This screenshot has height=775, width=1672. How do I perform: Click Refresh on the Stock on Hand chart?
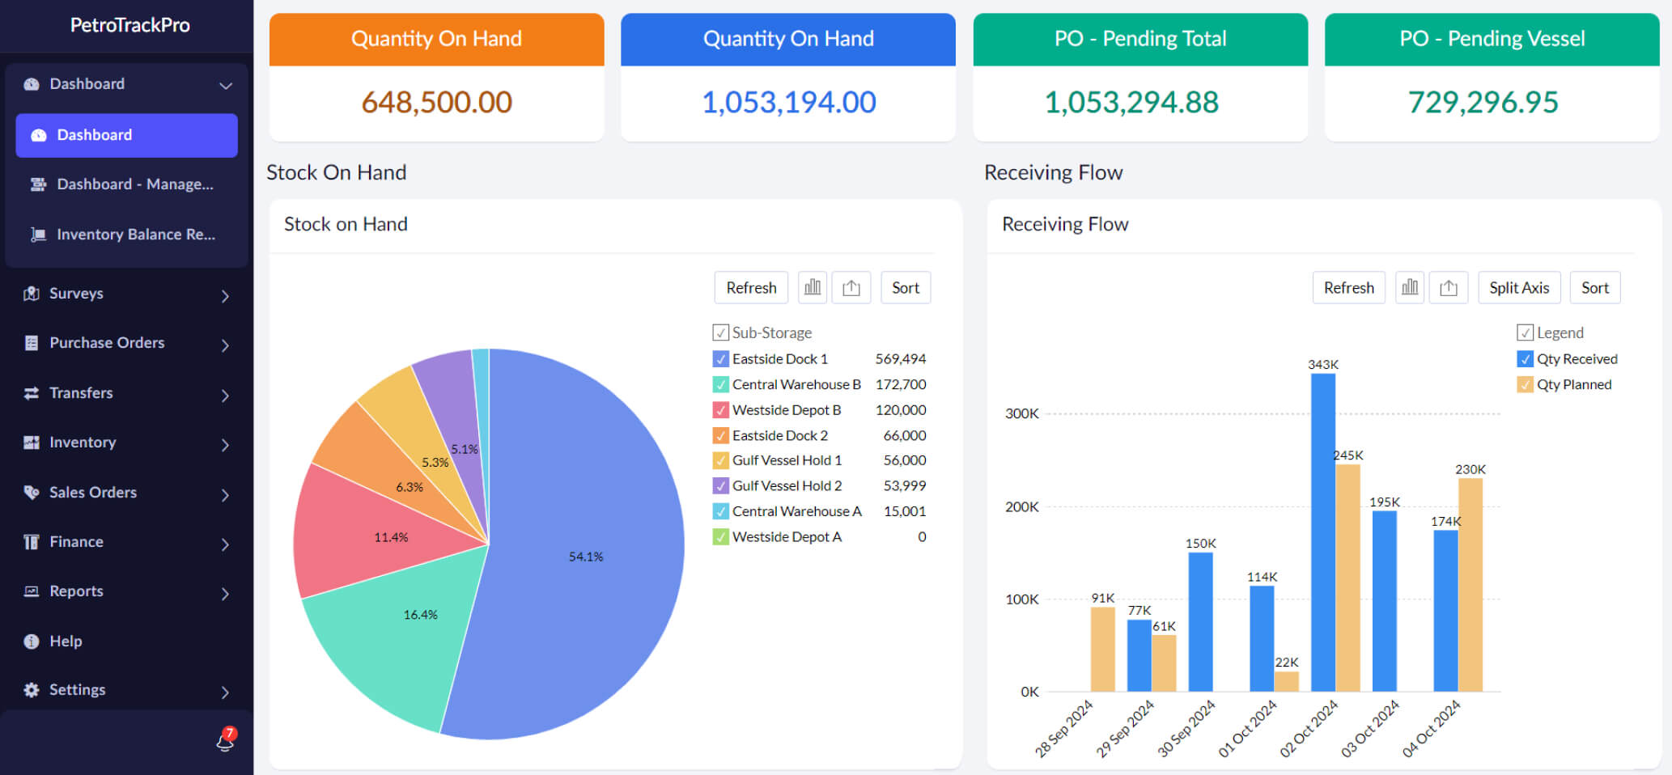pyautogui.click(x=751, y=287)
